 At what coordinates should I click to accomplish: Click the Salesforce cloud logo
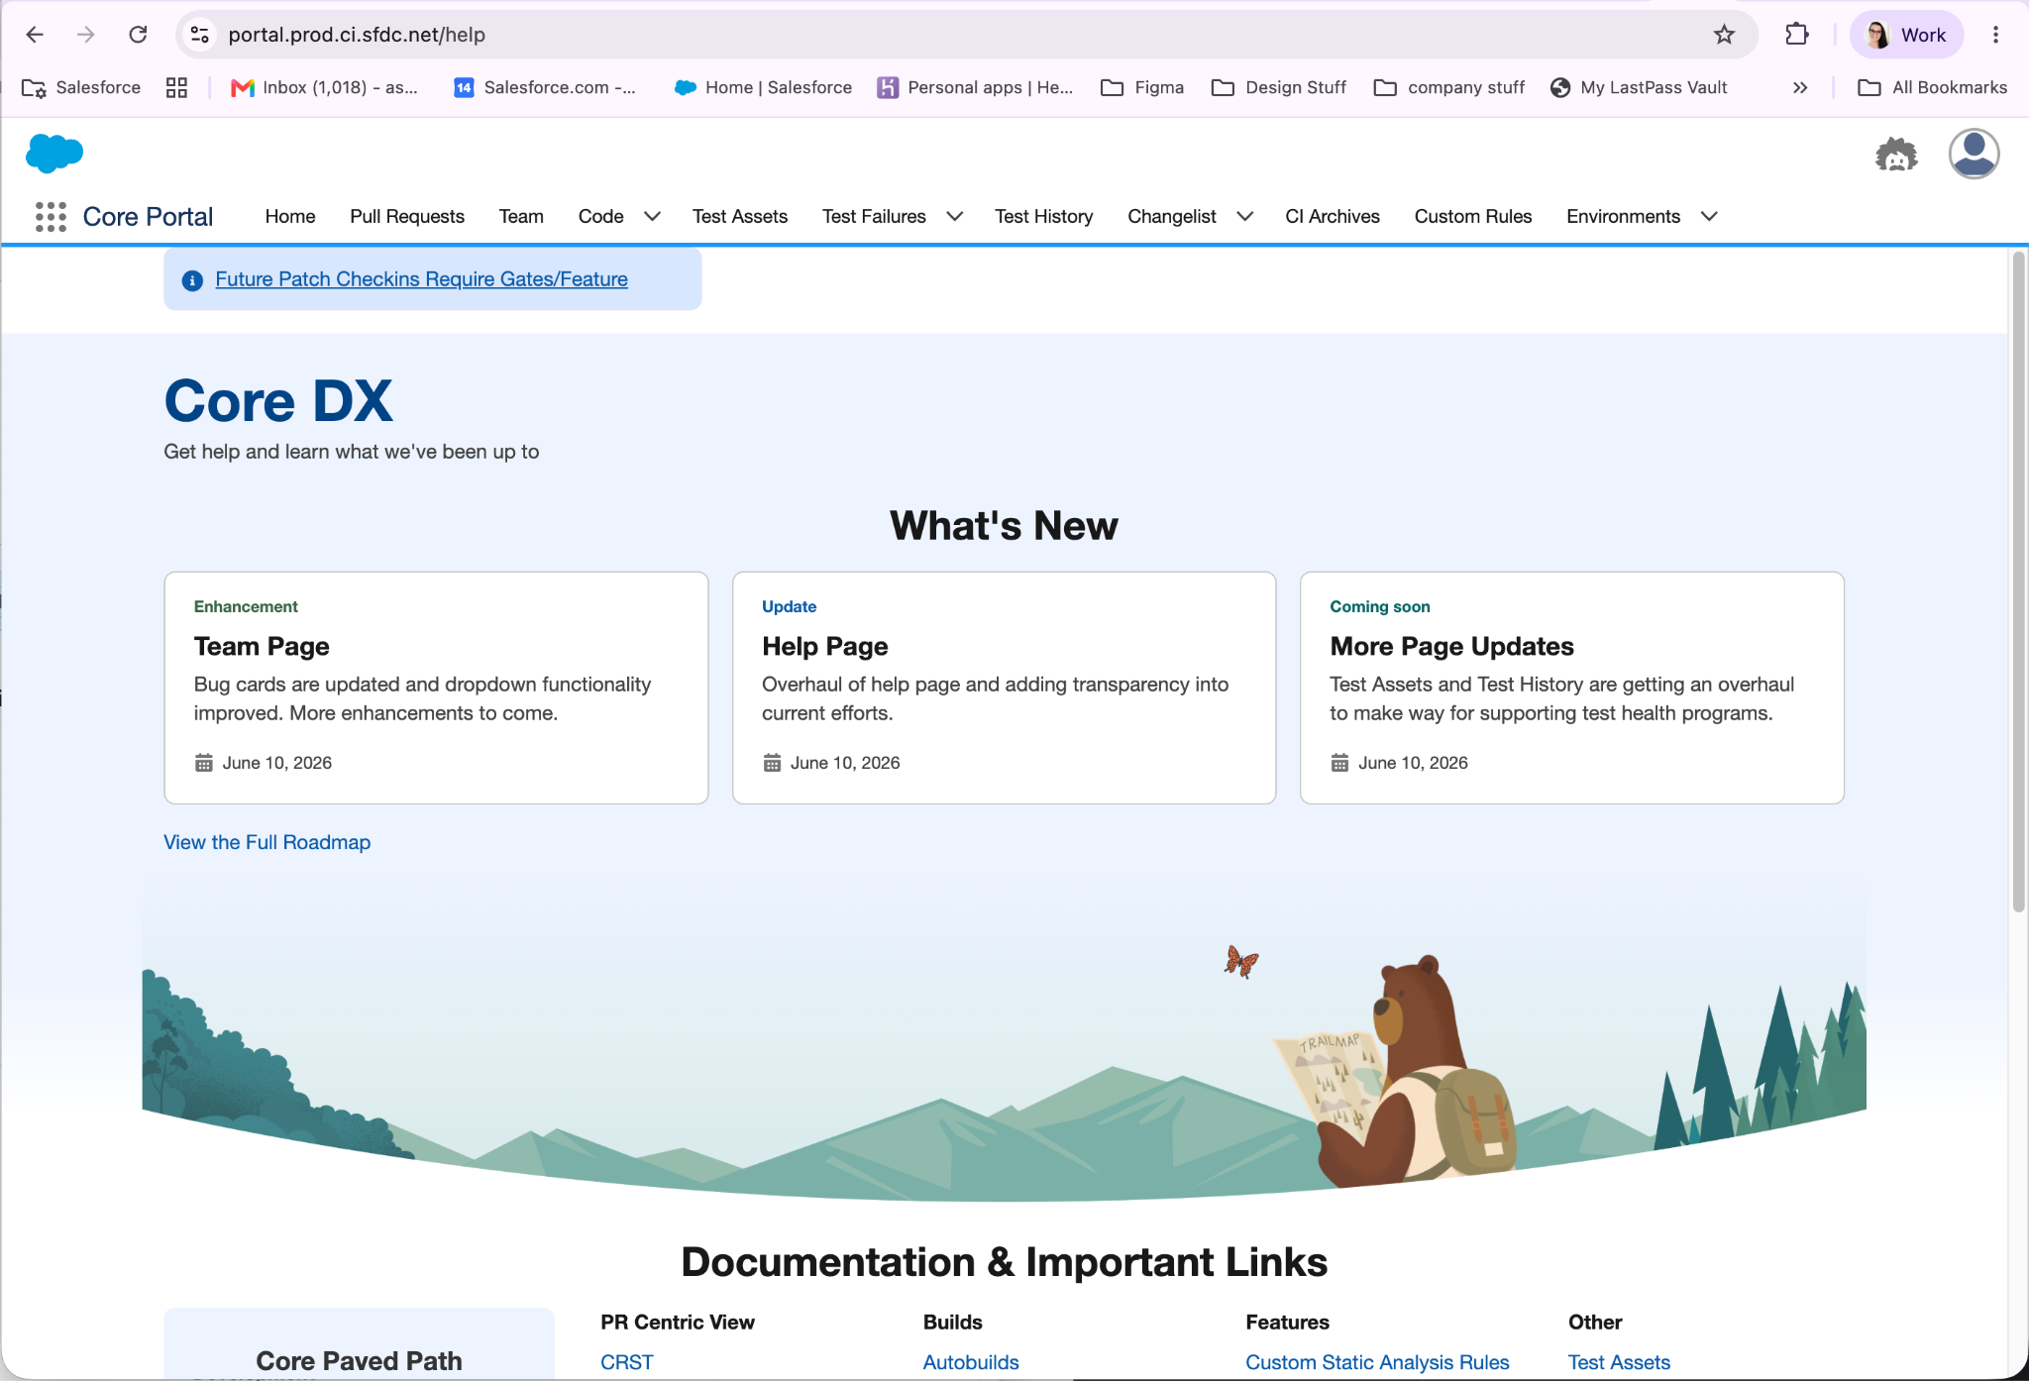[54, 154]
